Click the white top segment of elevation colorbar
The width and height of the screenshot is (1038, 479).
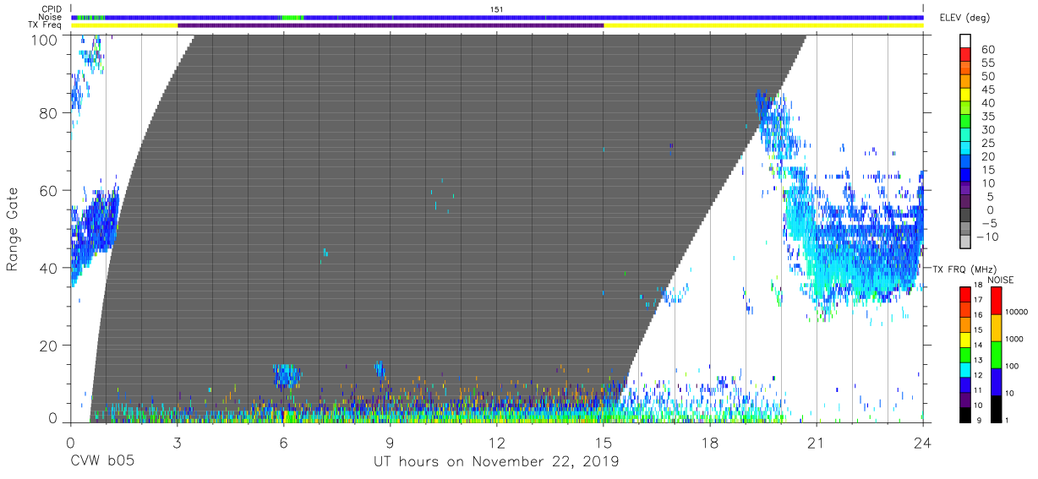[964, 40]
